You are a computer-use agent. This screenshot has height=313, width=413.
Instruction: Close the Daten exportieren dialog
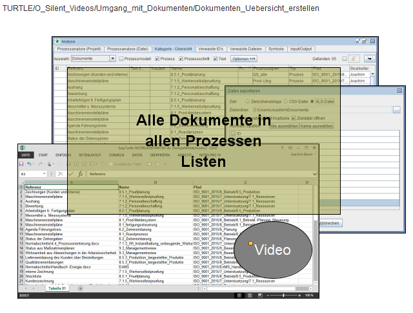click(399, 91)
